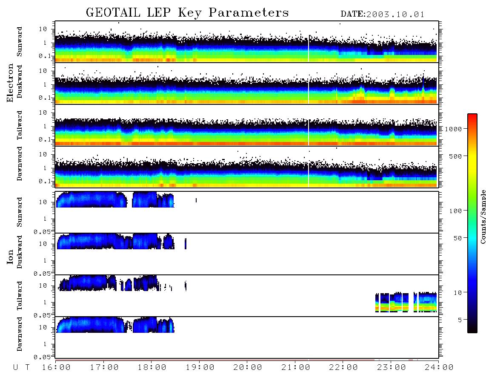
Task: Click the Ion 'Duskward' axis label
Action: click(20, 252)
